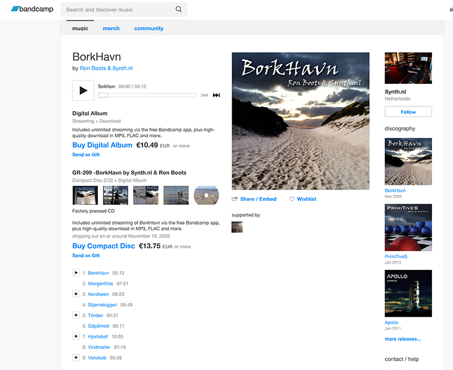
Task: Skip to next track
Action: coord(216,95)
